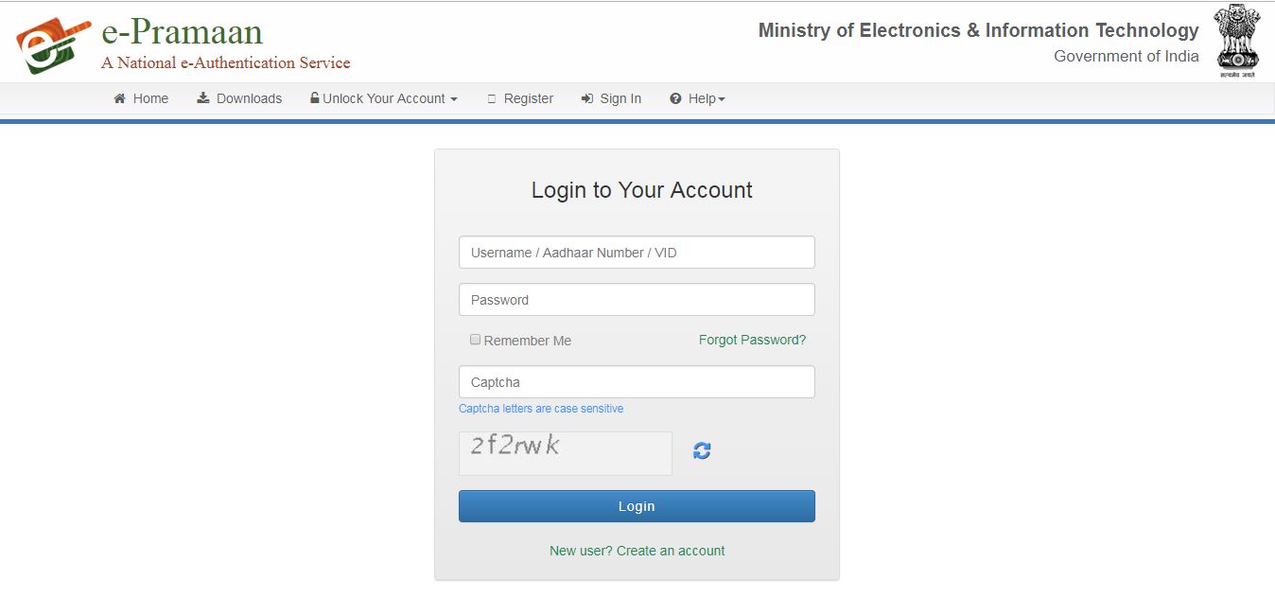Click the Downloads arrow icon
Image resolution: width=1275 pixels, height=597 pixels.
[x=203, y=98]
